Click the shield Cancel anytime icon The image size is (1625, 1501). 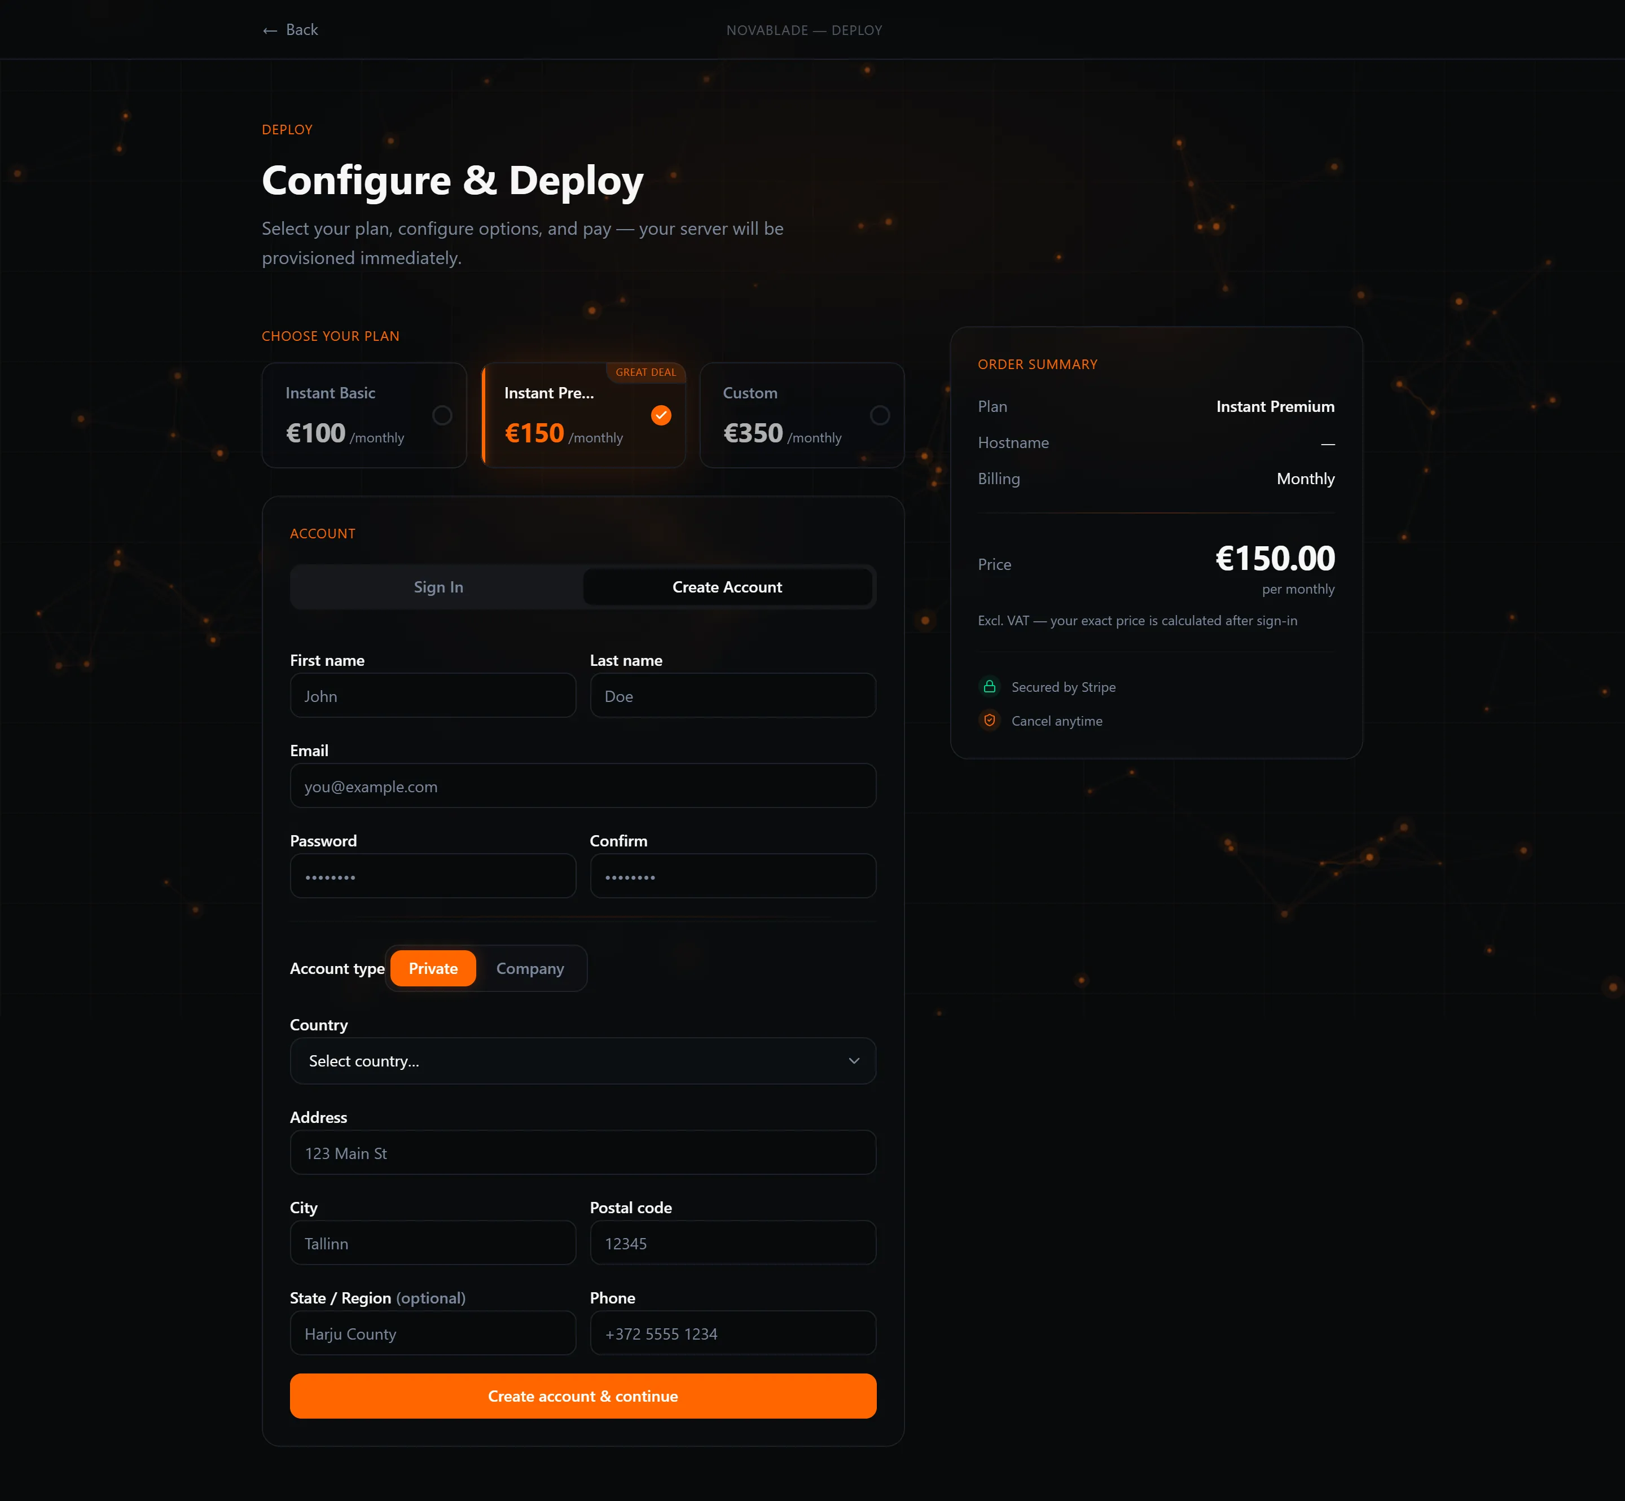tap(989, 721)
